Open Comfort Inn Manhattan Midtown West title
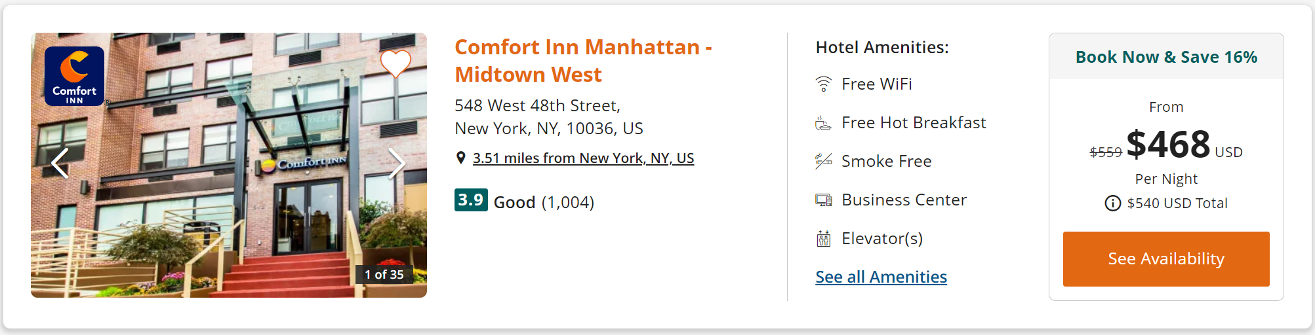The height and width of the screenshot is (335, 1315). coord(583,61)
